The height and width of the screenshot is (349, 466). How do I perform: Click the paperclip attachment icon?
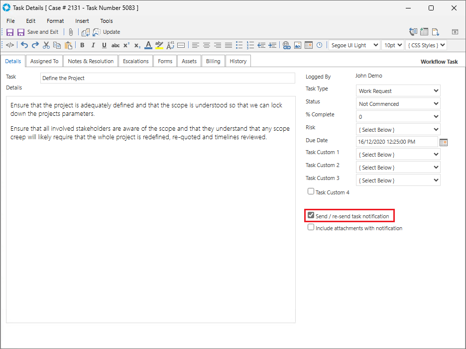pos(71,32)
